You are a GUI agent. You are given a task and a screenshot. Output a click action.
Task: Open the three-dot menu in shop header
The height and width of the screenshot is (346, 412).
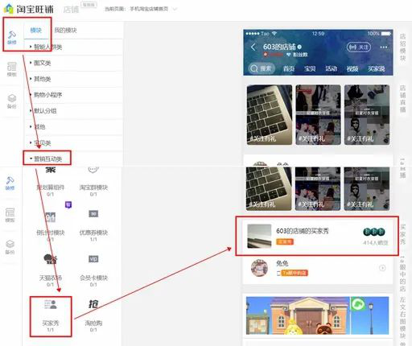384,47
